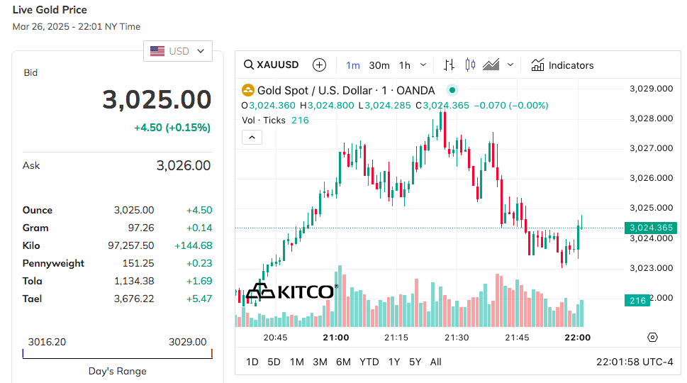Open the XAUUSD symbol search
This screenshot has width=687, height=383.
(x=272, y=65)
